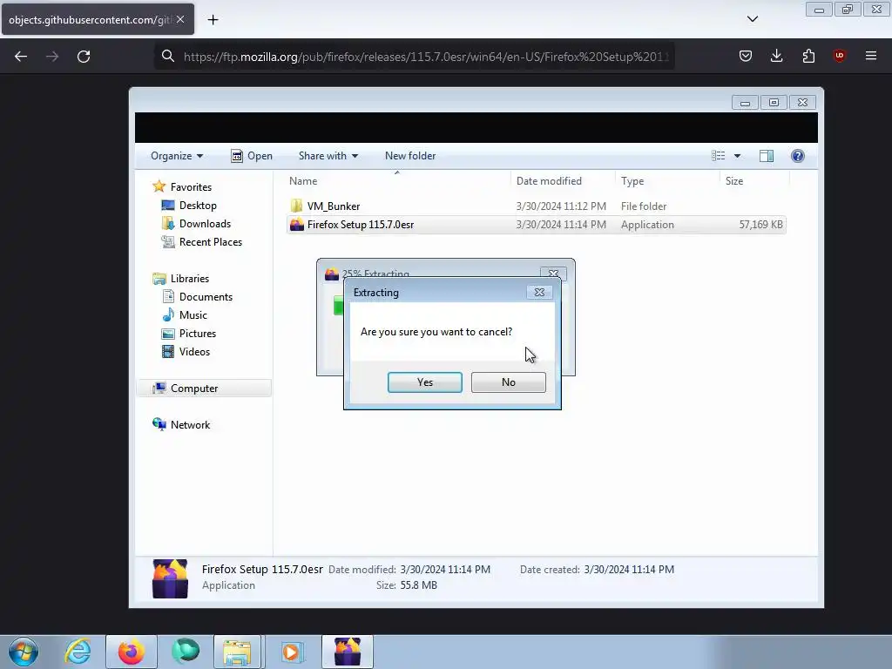Open the Pictures library
The height and width of the screenshot is (669, 892).
coord(198,334)
